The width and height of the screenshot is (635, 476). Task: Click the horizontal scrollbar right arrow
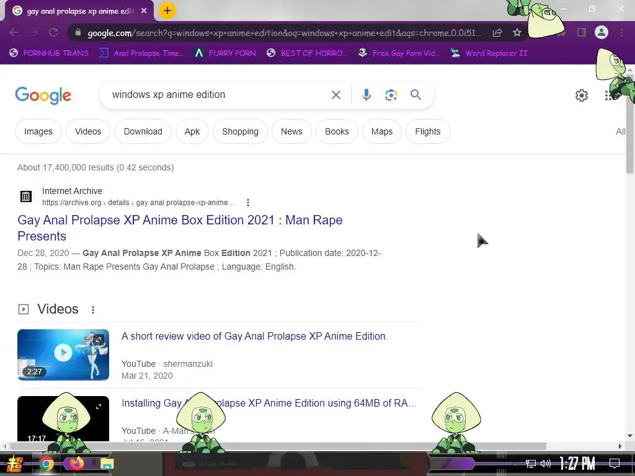click(x=620, y=446)
